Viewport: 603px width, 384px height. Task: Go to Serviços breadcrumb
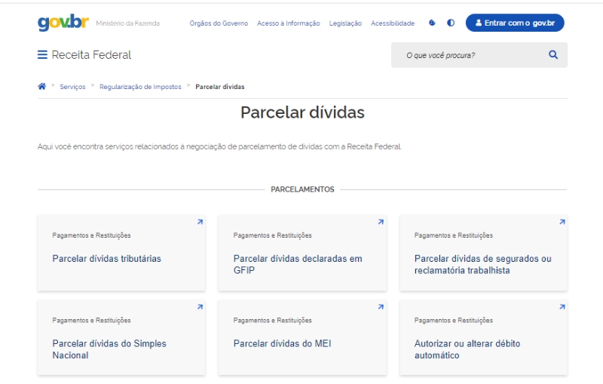pyautogui.click(x=72, y=87)
